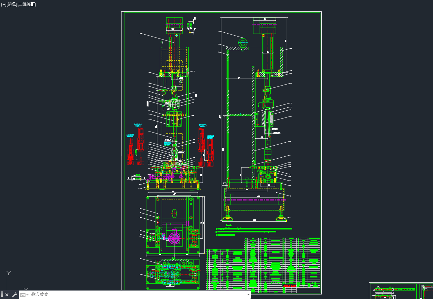The image size is (433, 299).
Task: Expand command history with the up arrow
Action: click(x=249, y=294)
